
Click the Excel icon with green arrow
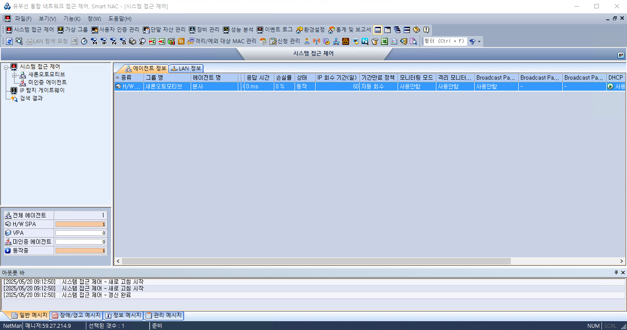pos(162,41)
